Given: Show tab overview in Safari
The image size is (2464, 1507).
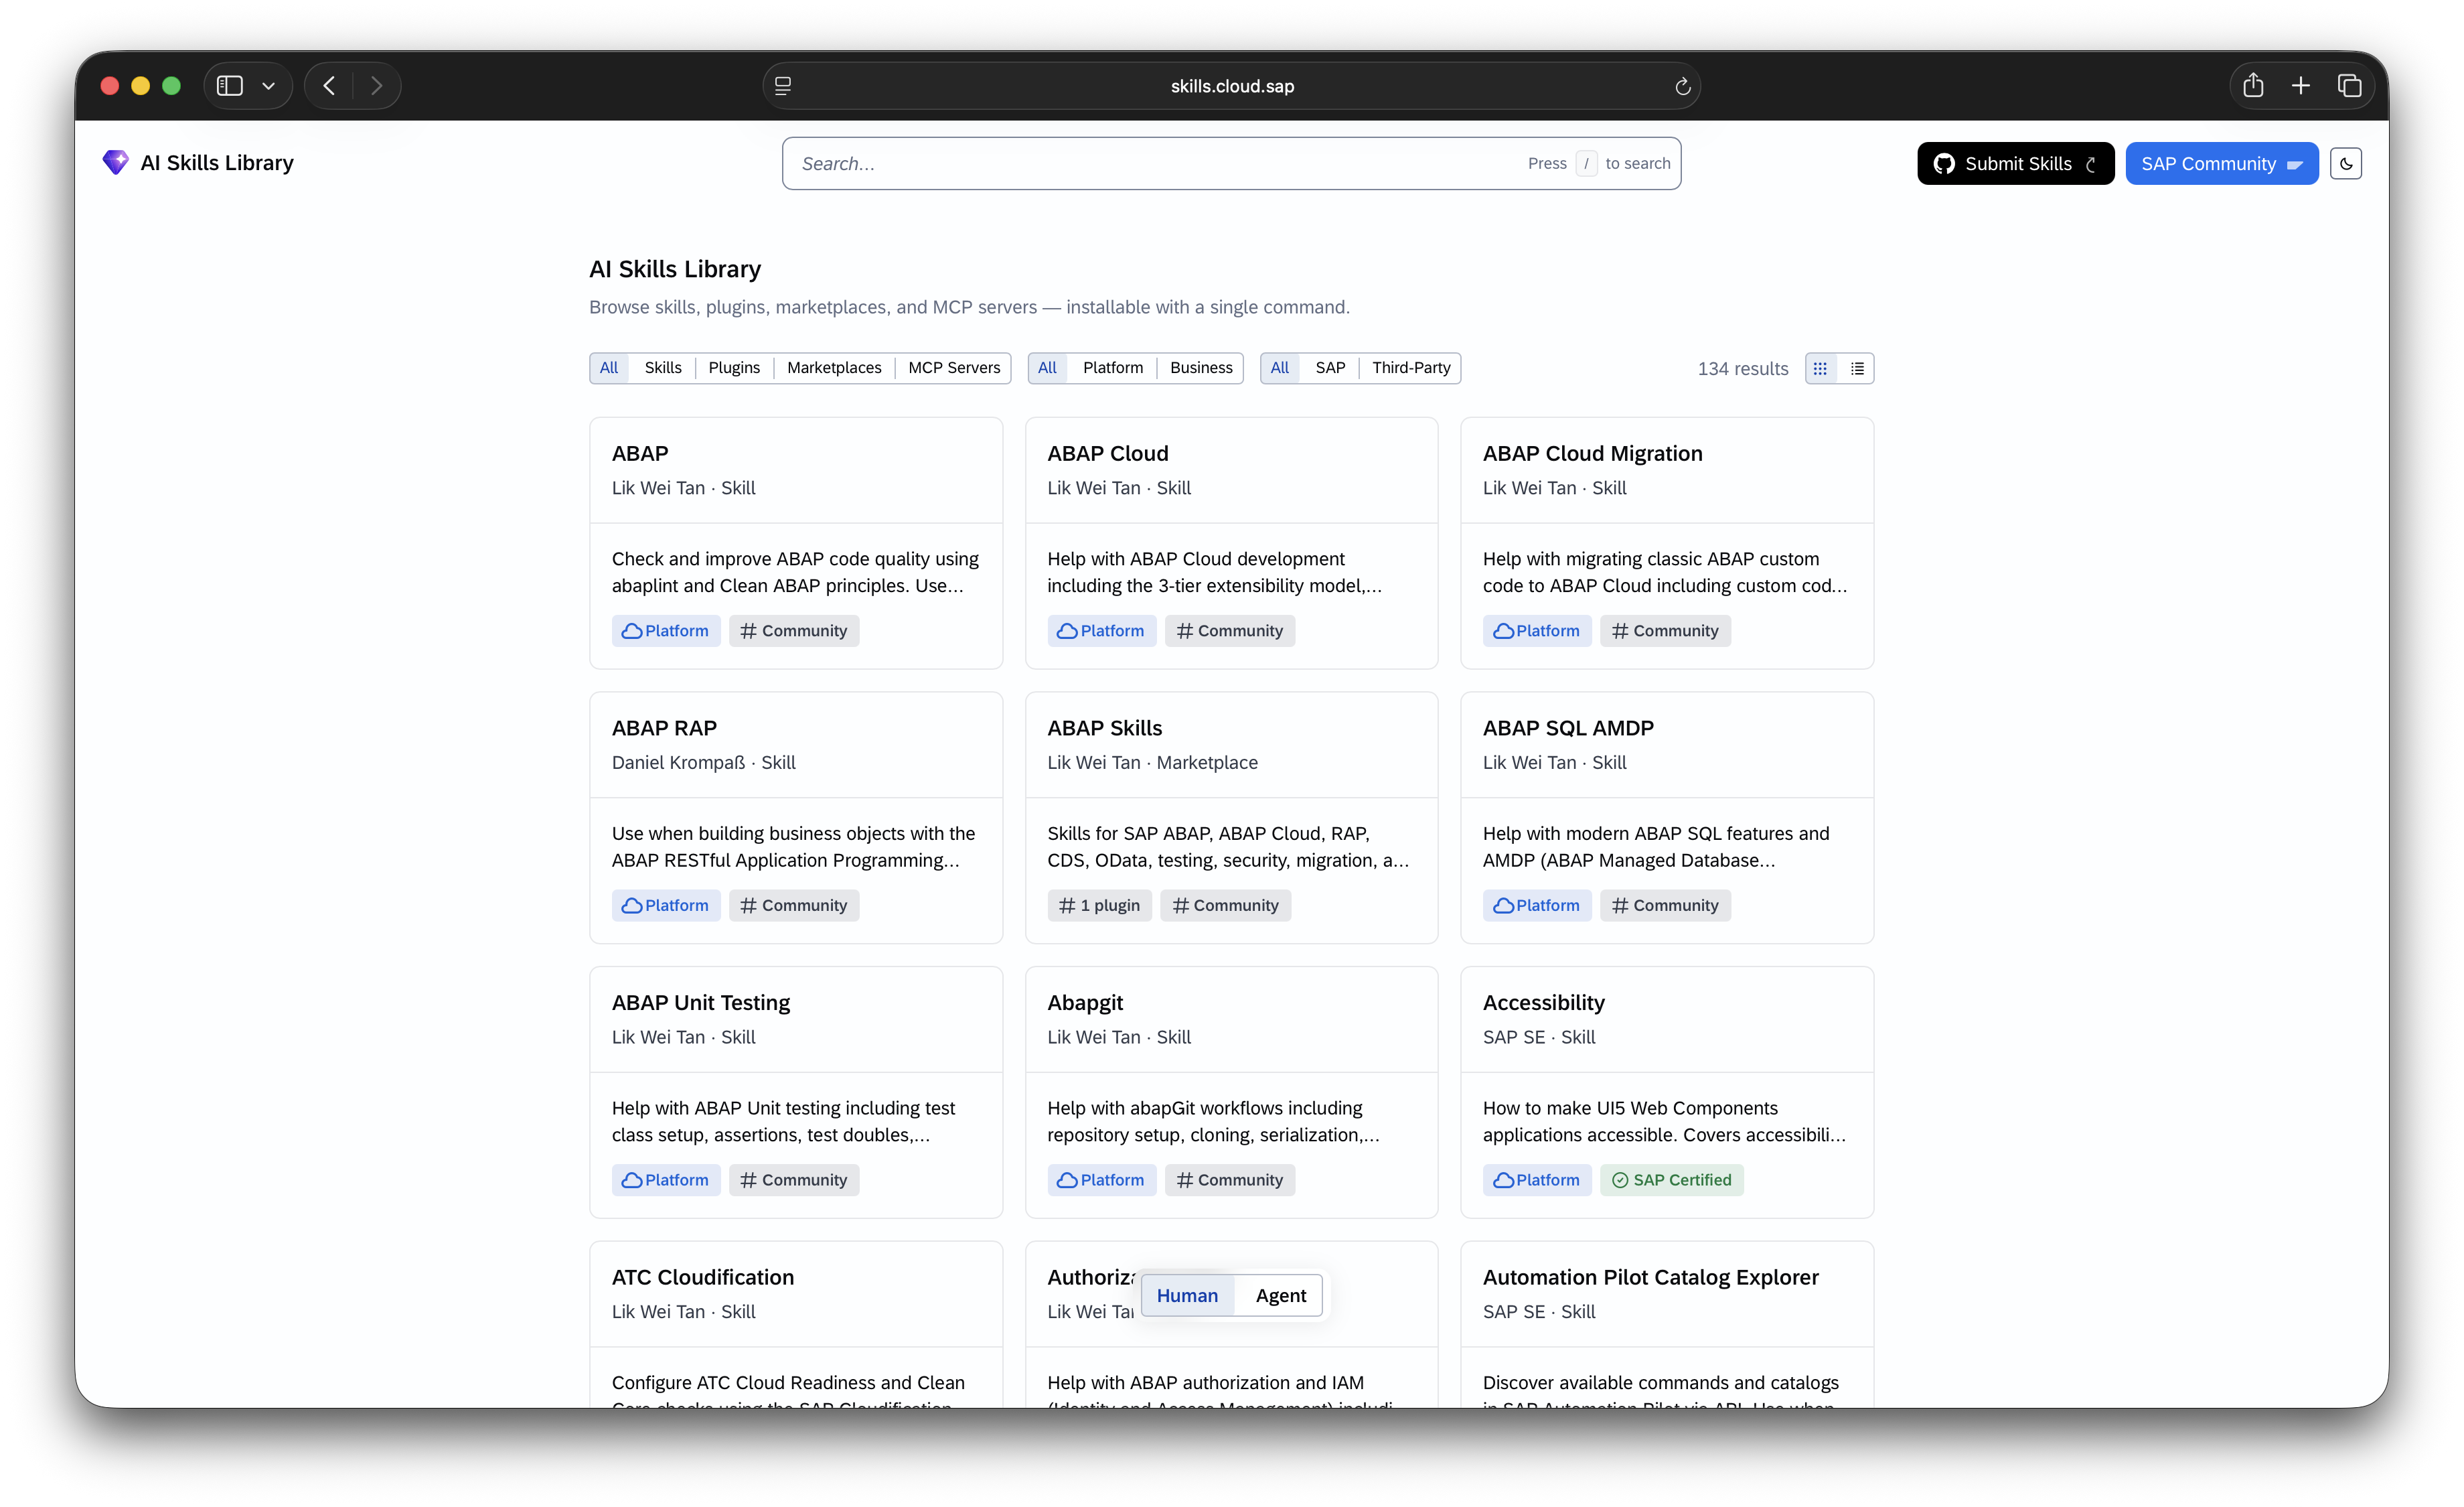Looking at the screenshot, I should [2349, 86].
